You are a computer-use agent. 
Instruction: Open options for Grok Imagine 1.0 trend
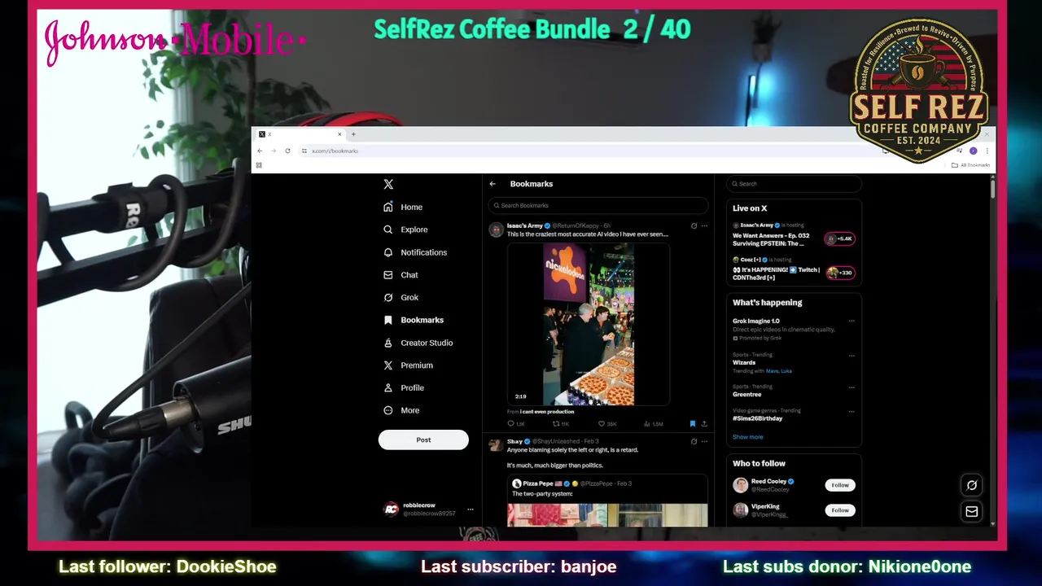(x=852, y=321)
